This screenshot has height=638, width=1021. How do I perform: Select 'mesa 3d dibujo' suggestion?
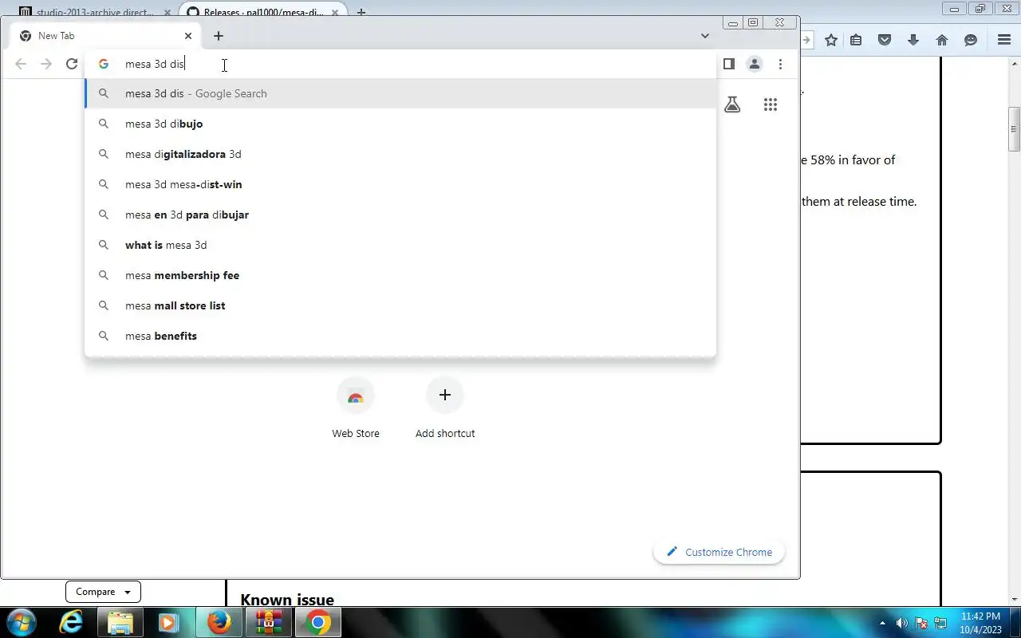coord(400,124)
